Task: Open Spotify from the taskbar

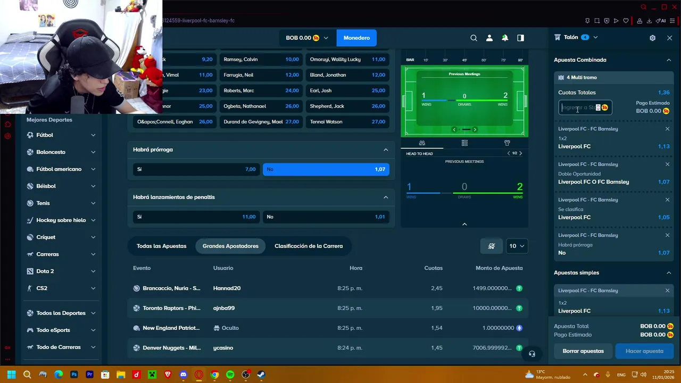Action: pos(230,374)
